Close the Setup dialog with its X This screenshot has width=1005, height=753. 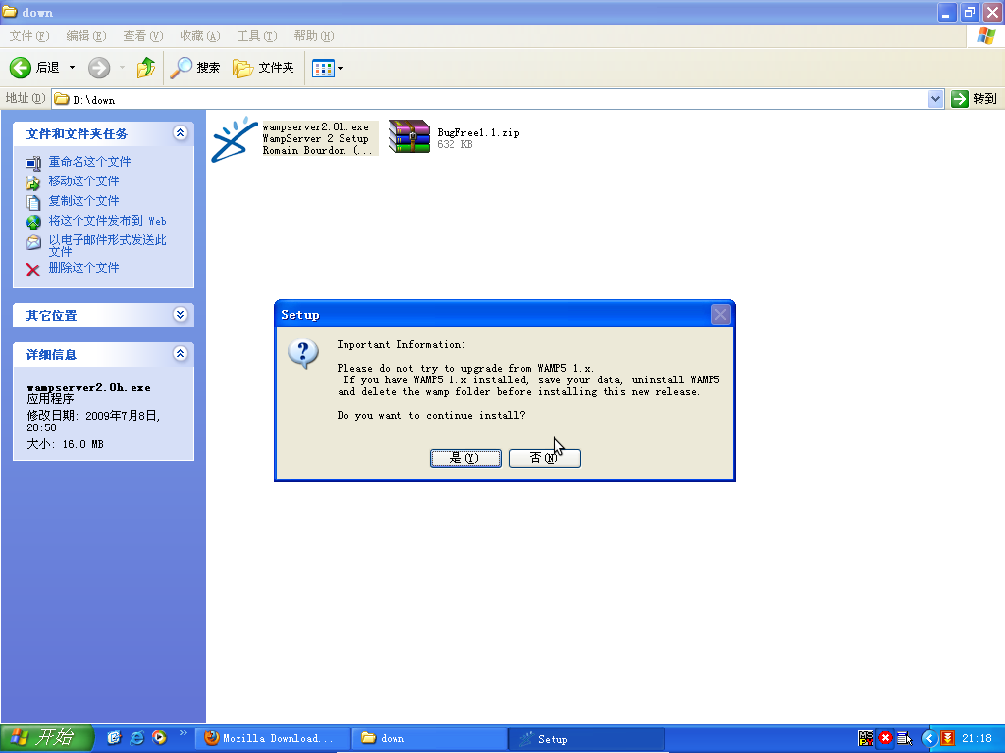[720, 315]
